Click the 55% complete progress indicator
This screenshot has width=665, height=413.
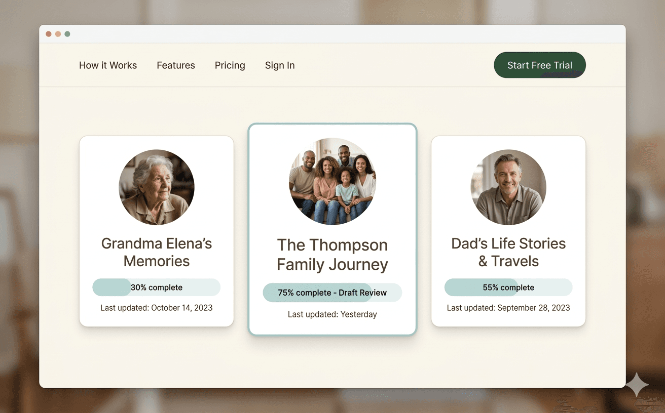click(x=508, y=287)
